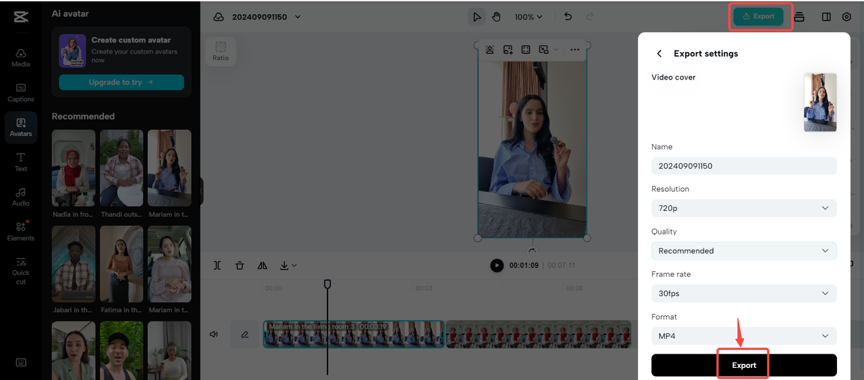Viewport: 864px width, 380px height.
Task: Expand the chevron beside the replace-media icon
Action: [x=556, y=49]
